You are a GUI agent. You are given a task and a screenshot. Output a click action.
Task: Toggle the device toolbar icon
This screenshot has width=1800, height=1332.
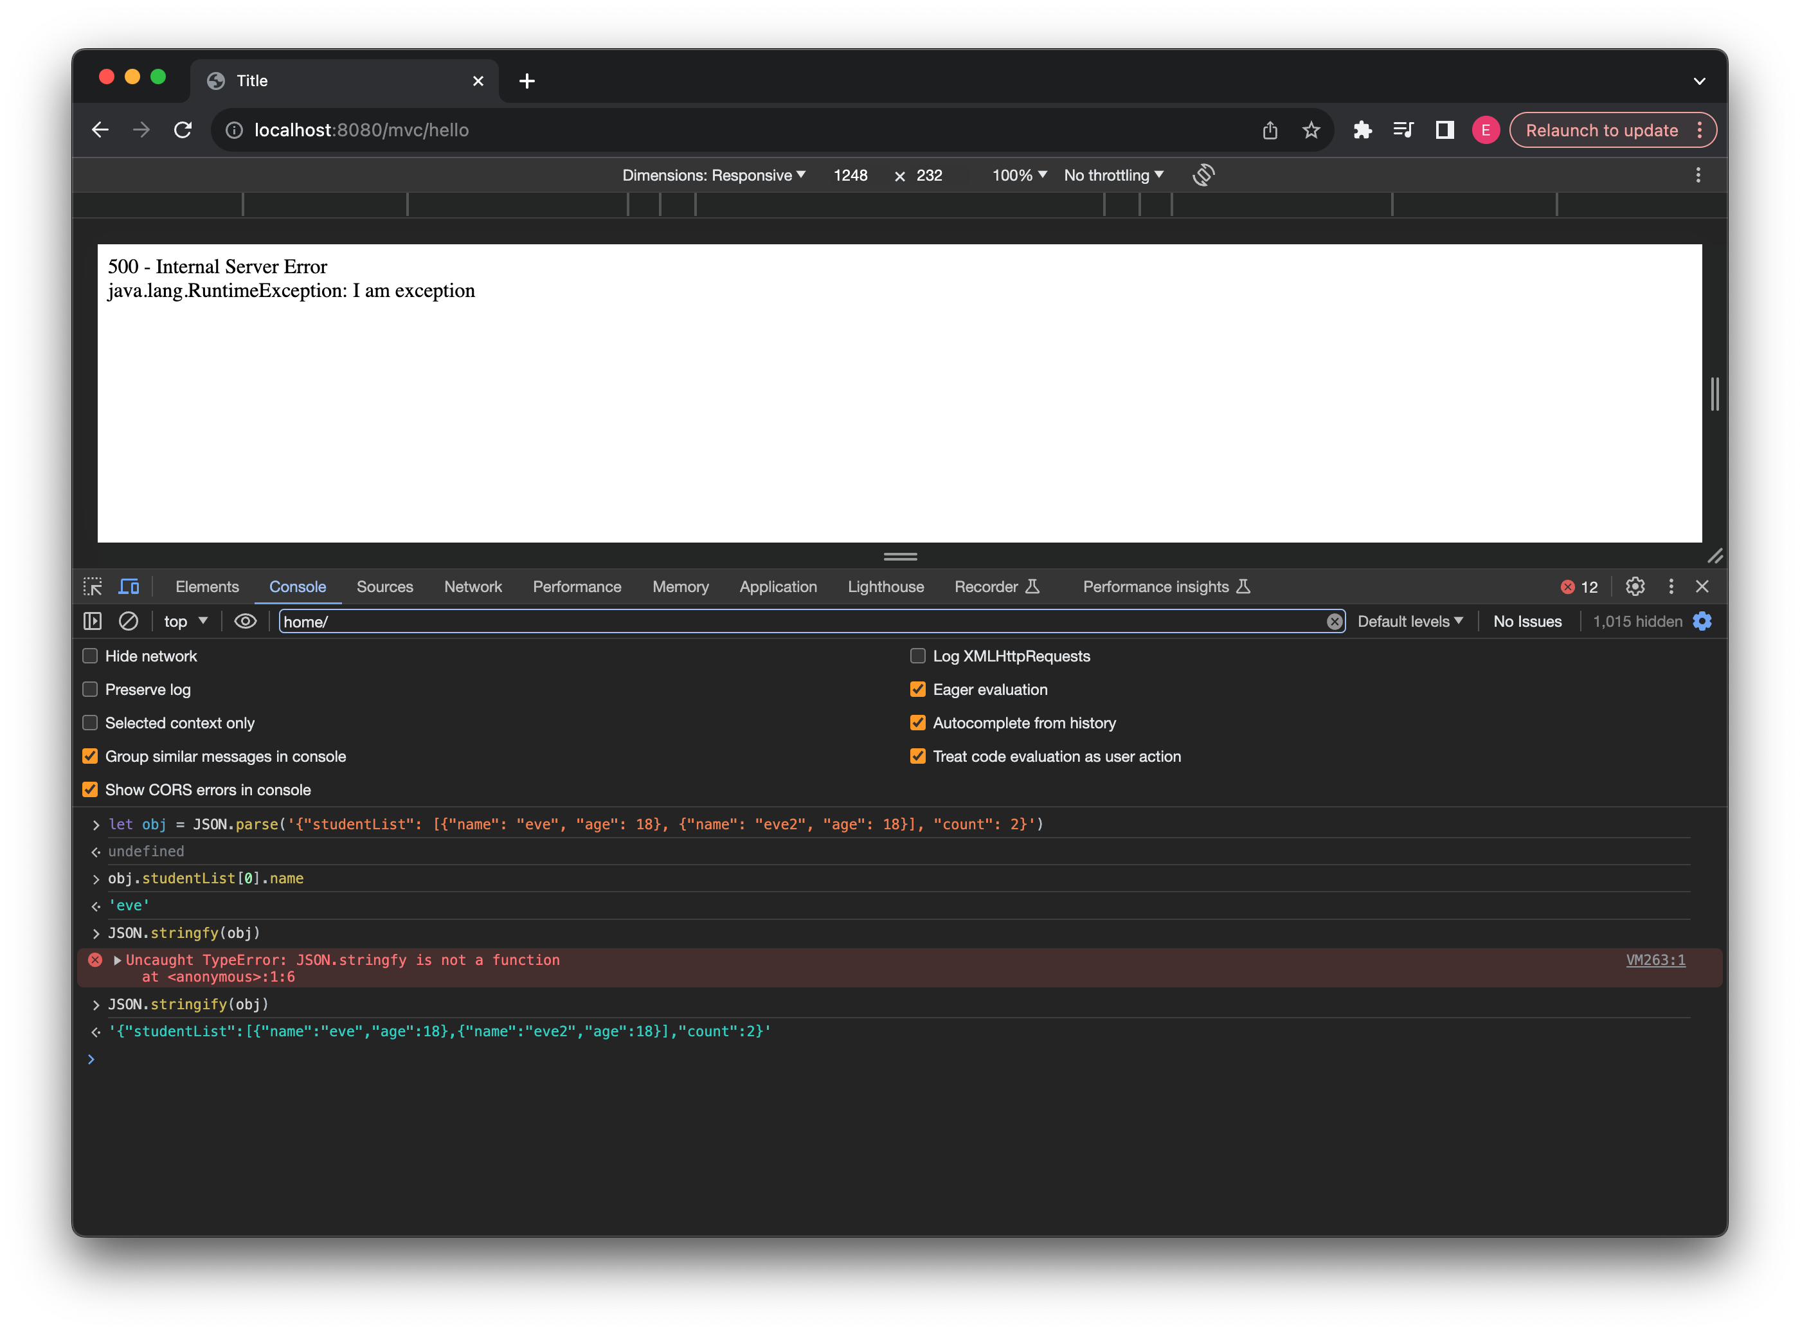129,586
